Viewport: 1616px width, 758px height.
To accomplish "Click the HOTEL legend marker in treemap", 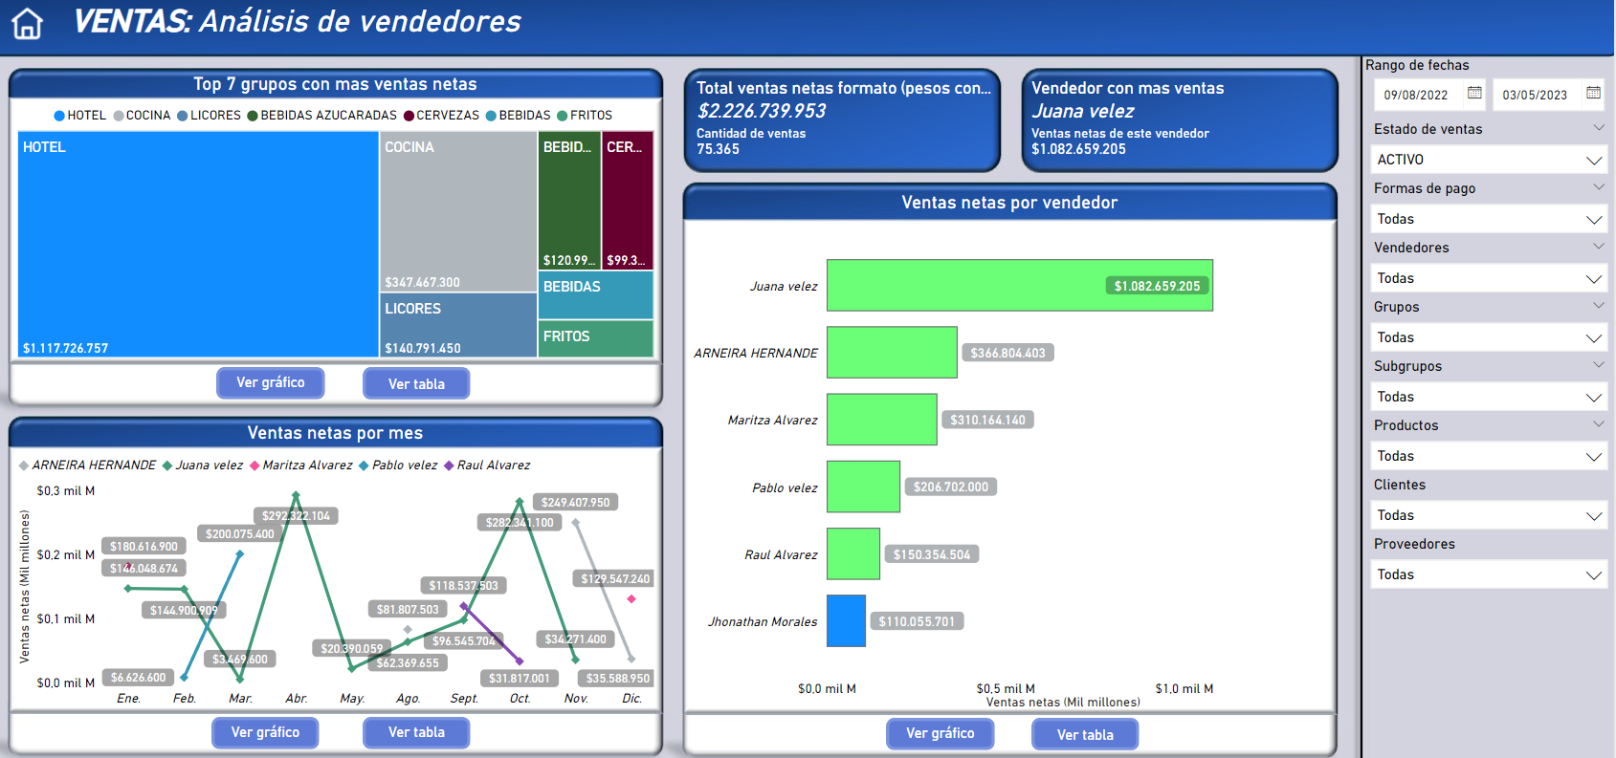I will tap(59, 116).
